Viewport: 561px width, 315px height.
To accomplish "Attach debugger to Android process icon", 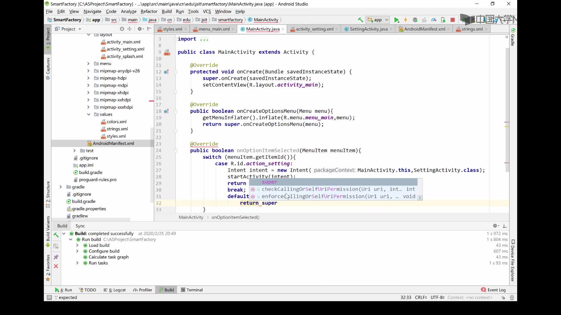I will [443, 20].
